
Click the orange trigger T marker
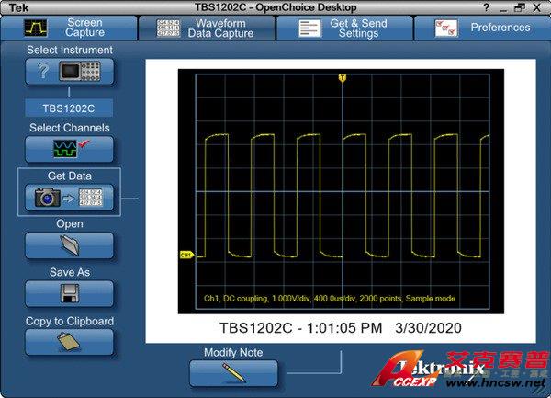click(342, 79)
